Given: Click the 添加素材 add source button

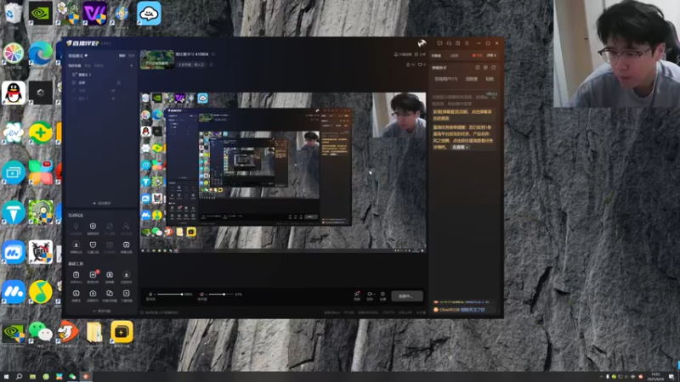Looking at the screenshot, I should point(101,203).
